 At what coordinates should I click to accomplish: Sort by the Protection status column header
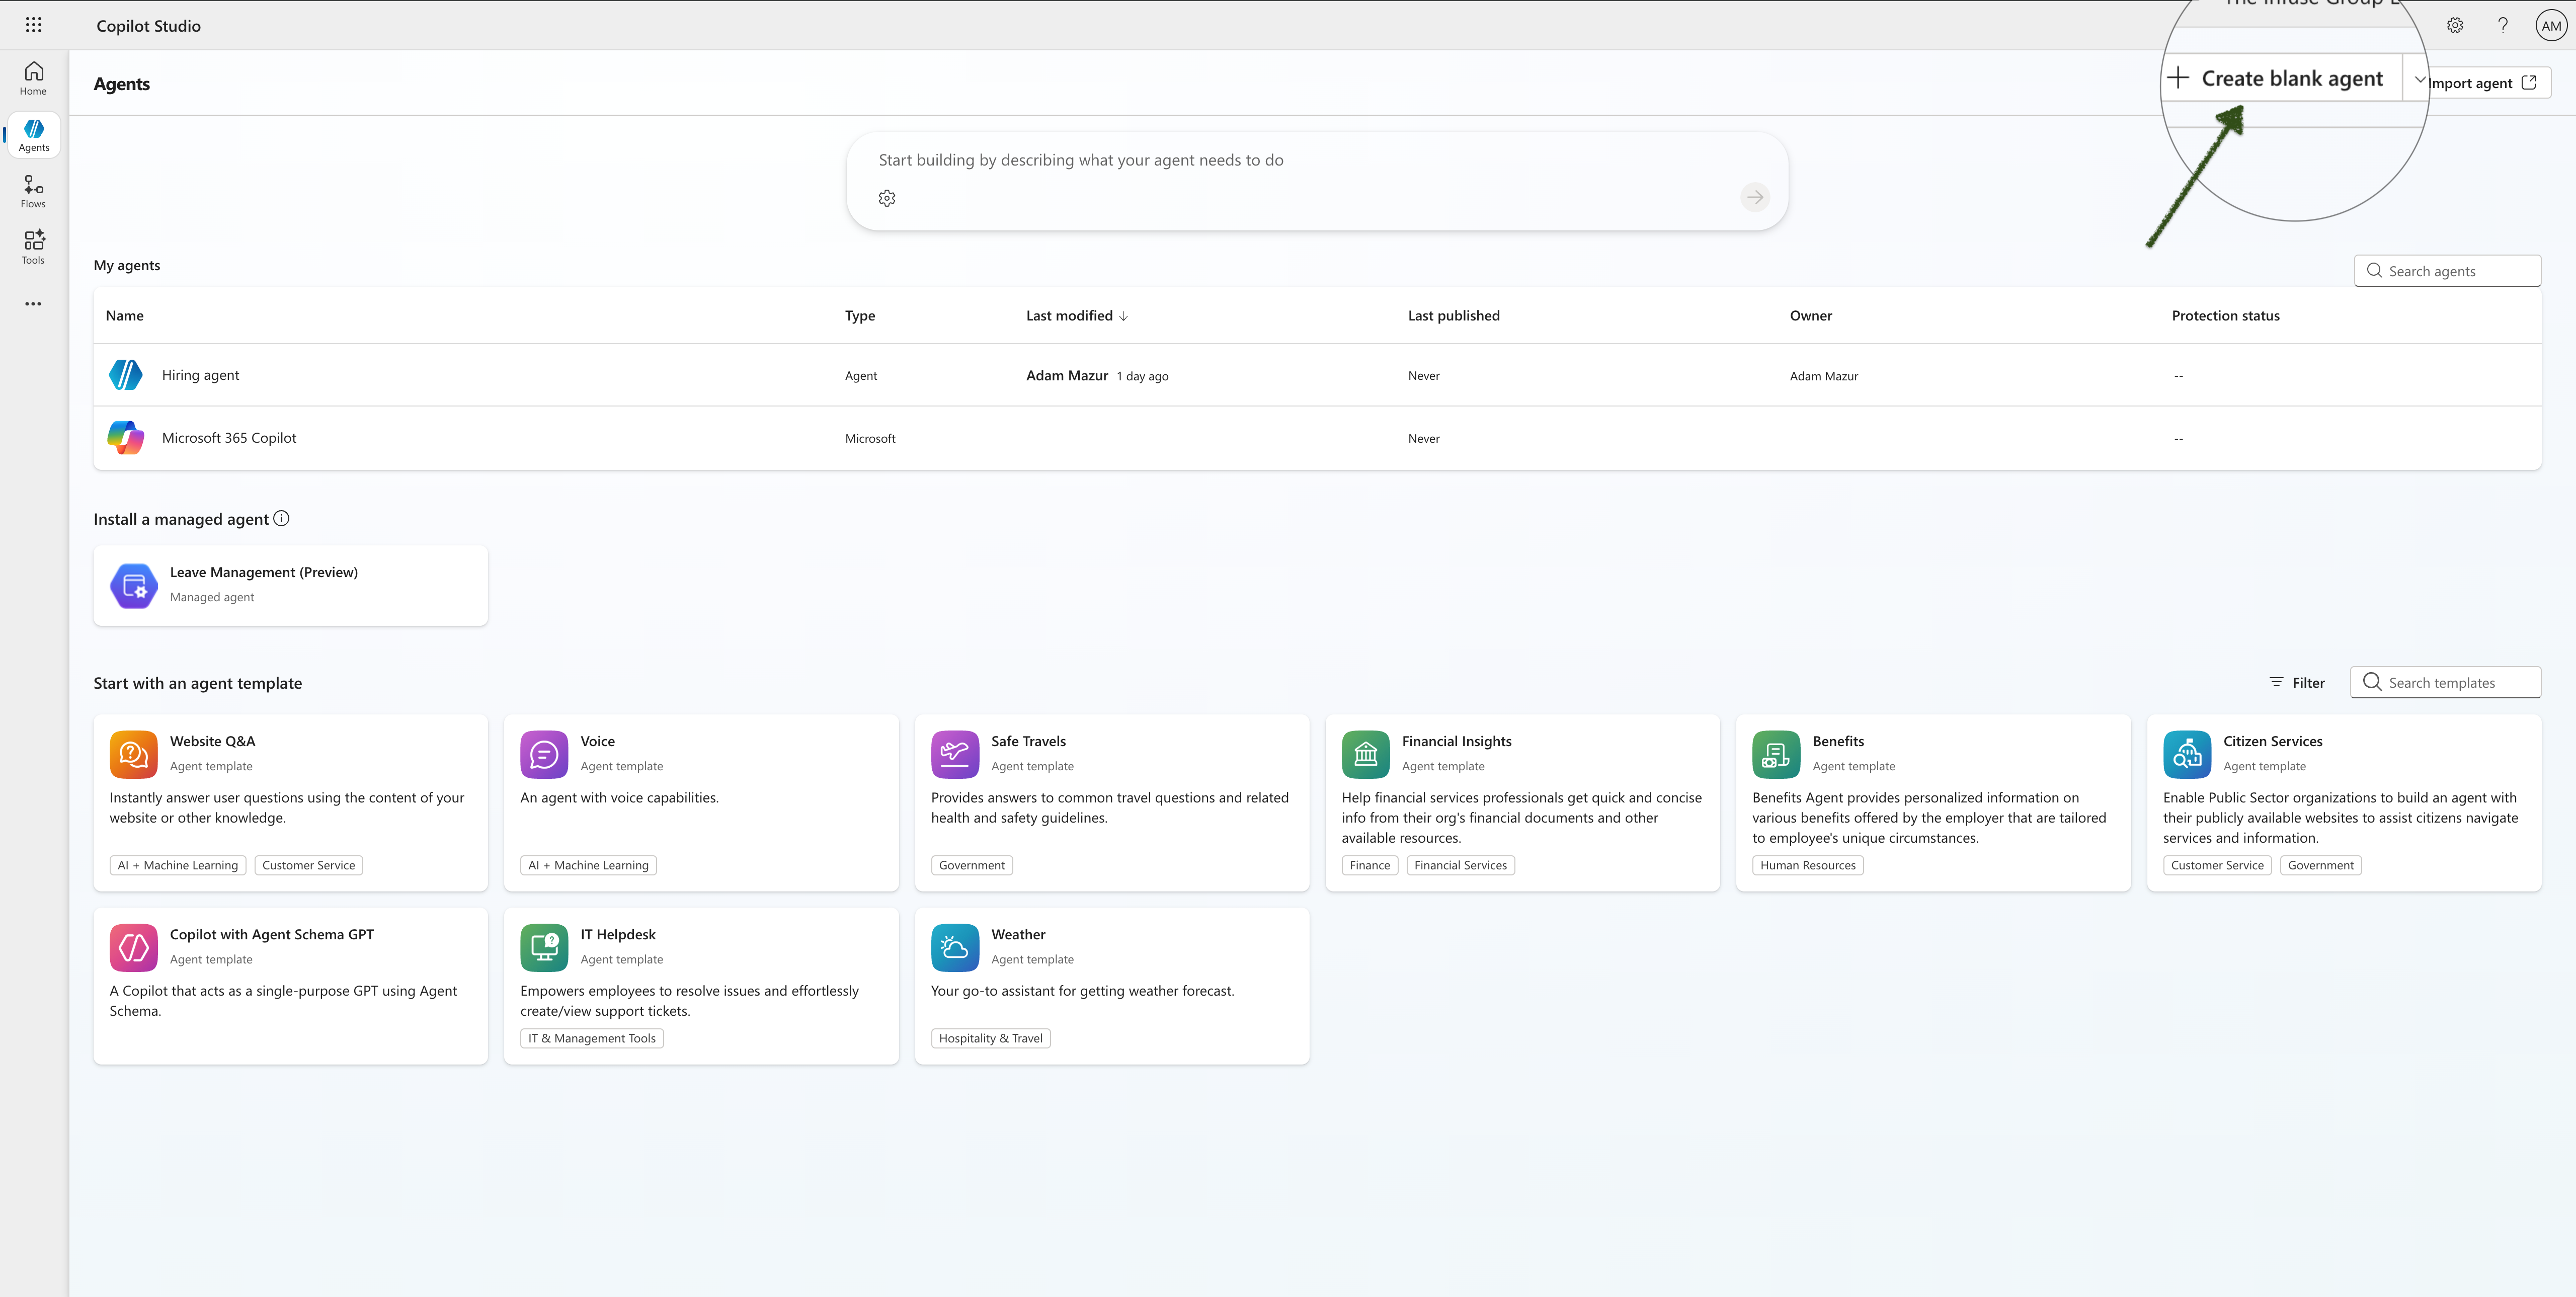click(x=2226, y=316)
